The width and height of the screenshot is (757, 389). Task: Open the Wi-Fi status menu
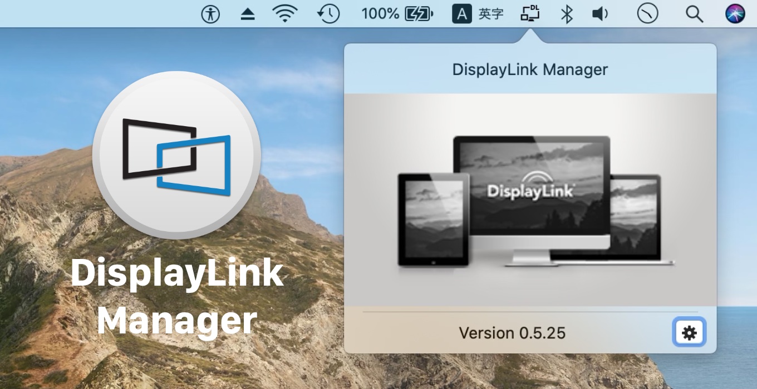(x=284, y=14)
